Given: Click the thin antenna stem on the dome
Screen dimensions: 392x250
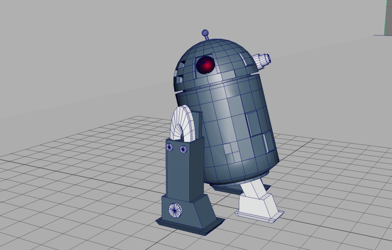Looking at the screenshot, I should coord(207,38).
